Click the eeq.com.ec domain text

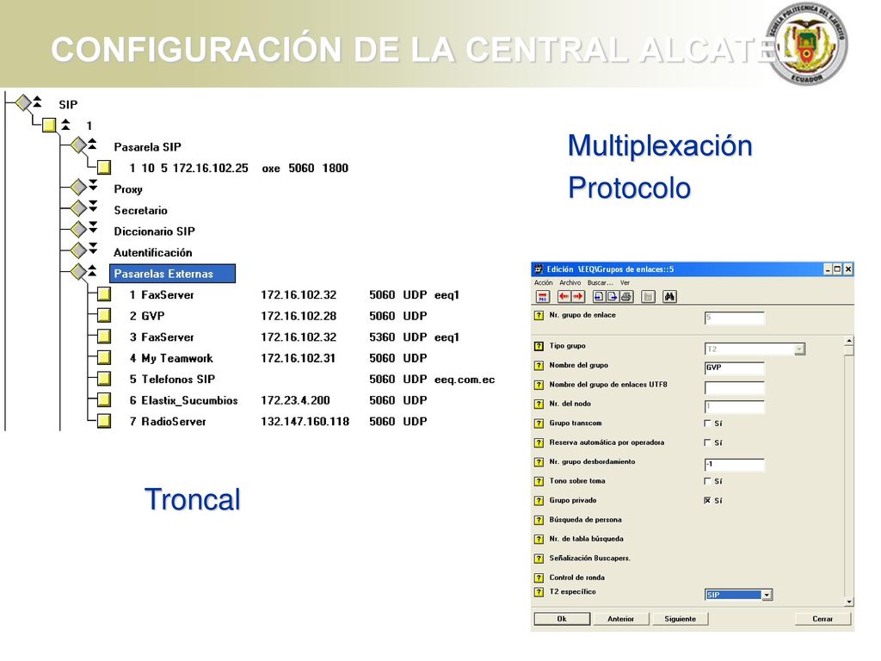point(465,380)
